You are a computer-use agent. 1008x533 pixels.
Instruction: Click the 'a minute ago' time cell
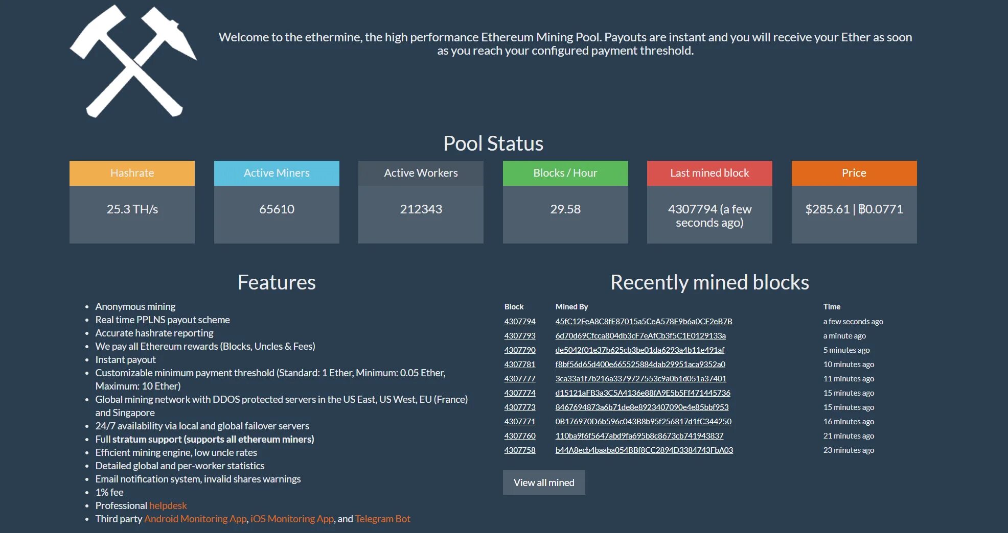tap(844, 336)
